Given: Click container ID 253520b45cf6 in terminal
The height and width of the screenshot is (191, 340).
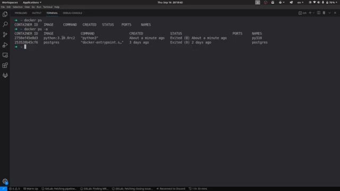Looking at the screenshot, I should point(26,42).
